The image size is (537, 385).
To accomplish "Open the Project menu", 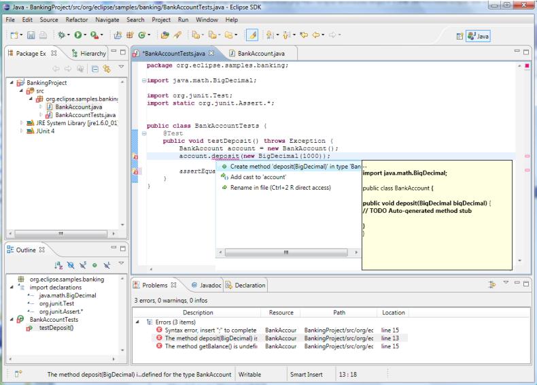I will [x=161, y=20].
